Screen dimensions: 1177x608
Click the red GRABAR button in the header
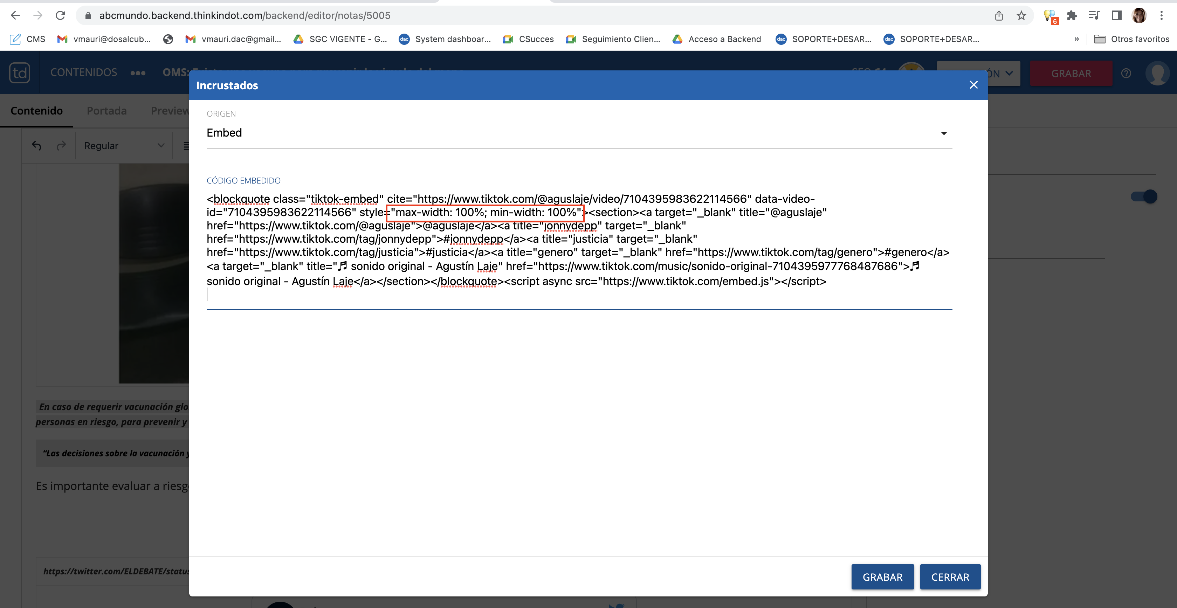click(x=1071, y=73)
